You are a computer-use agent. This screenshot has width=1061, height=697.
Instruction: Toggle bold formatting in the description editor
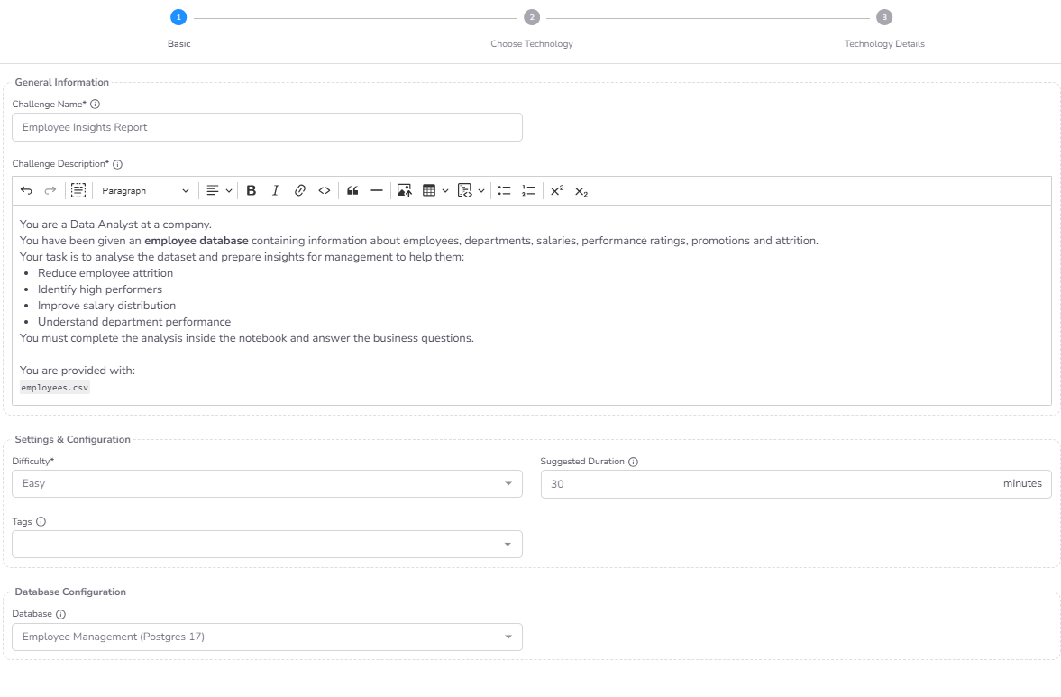pos(251,190)
